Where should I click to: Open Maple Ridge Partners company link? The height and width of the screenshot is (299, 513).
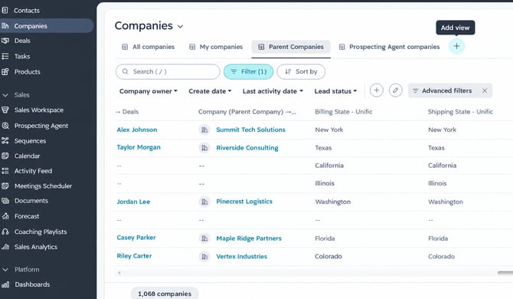pos(249,238)
